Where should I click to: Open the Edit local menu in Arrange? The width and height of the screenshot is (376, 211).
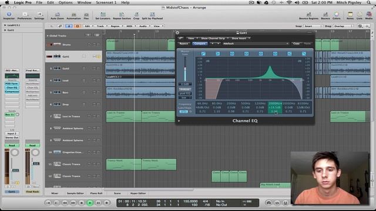click(x=89, y=26)
